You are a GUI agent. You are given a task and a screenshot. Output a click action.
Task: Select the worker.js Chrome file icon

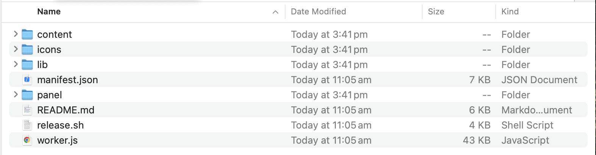pos(27,140)
